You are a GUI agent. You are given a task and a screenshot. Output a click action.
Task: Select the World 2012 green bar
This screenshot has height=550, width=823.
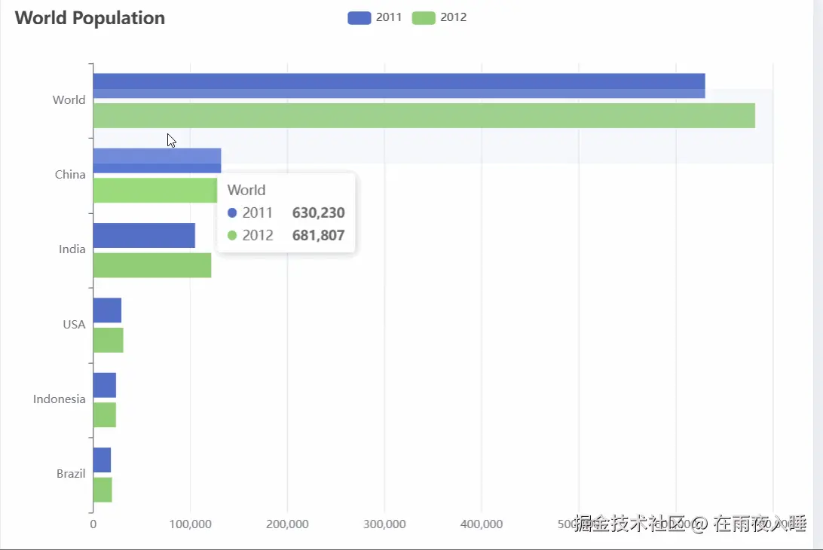pyautogui.click(x=424, y=115)
